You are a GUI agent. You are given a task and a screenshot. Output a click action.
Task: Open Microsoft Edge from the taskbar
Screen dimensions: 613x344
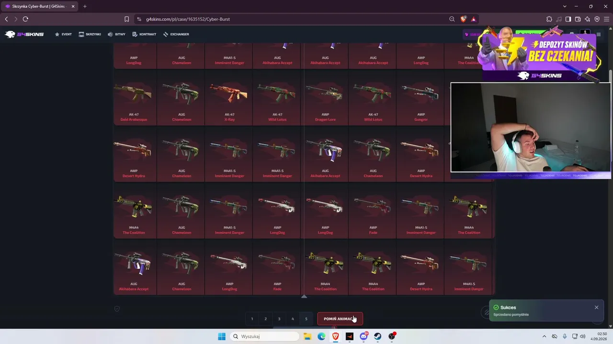coord(321,336)
